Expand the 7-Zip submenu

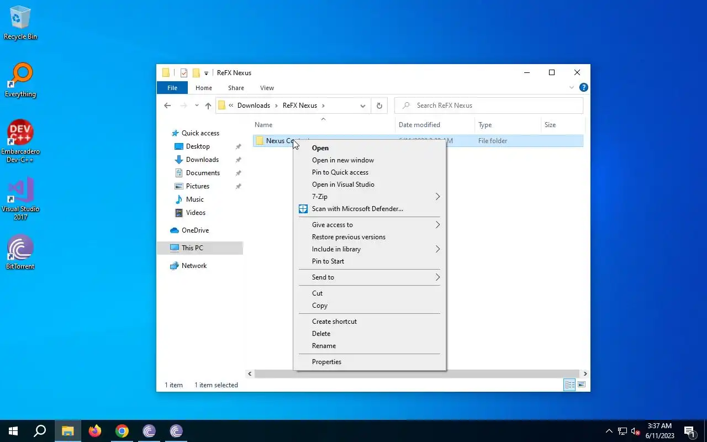click(370, 197)
